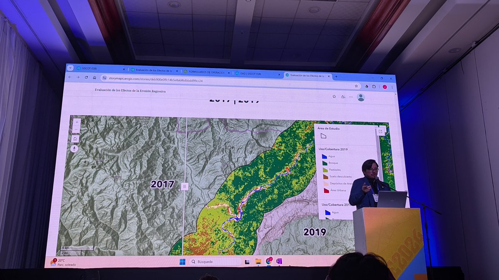This screenshot has width=499, height=280.
Task: Click the Área Urbana red legend swatch
Action: point(326,190)
